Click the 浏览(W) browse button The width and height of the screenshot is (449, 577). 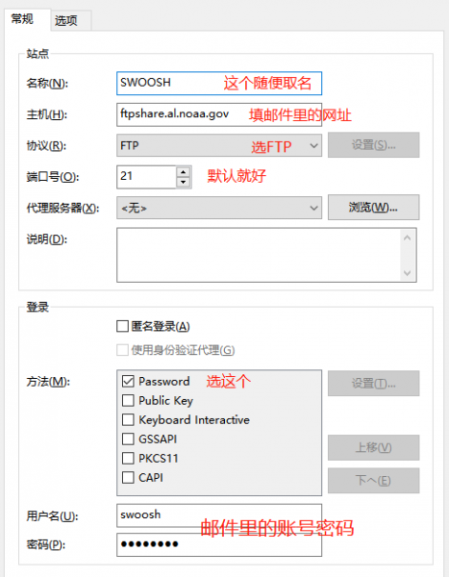[374, 208]
